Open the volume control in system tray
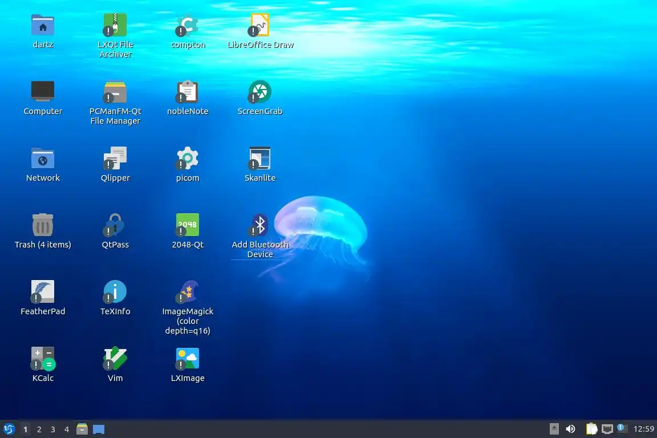The width and height of the screenshot is (657, 438). 570,429
